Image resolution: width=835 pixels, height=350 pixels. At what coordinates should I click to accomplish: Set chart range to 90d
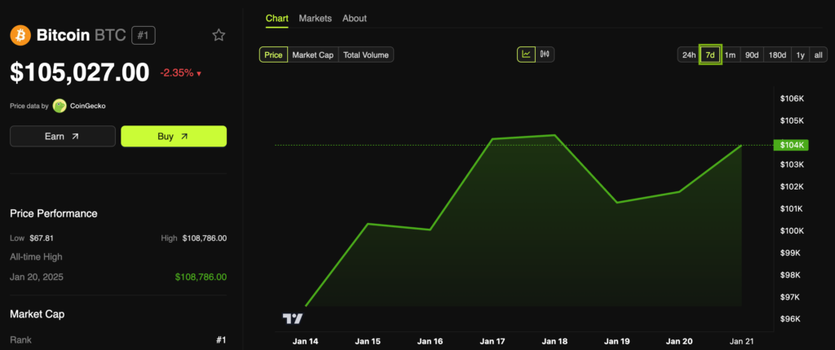tap(752, 55)
